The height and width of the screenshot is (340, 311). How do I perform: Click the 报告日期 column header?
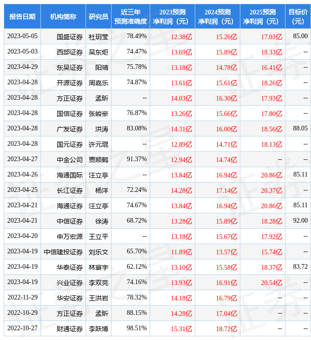(22, 16)
